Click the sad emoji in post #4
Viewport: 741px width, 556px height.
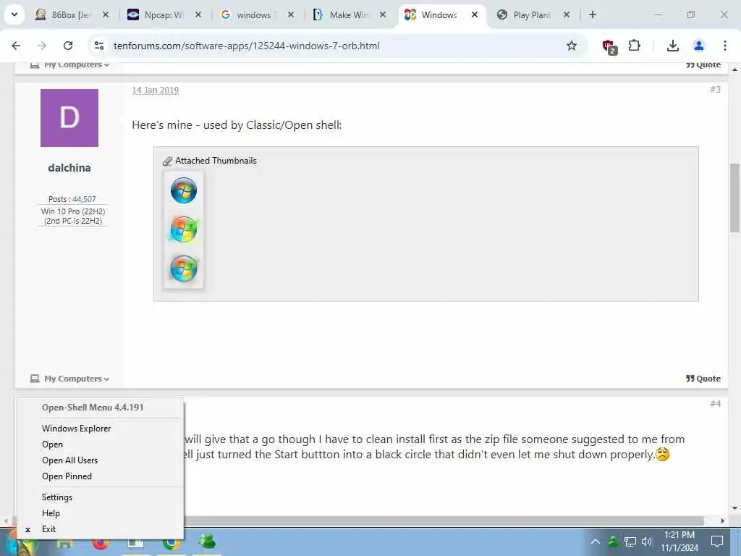coord(663,455)
